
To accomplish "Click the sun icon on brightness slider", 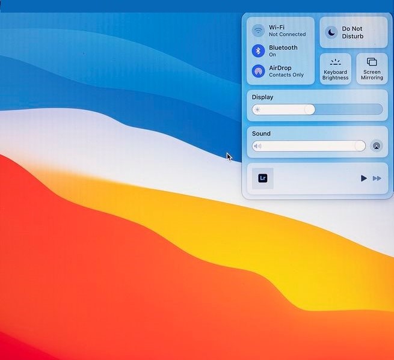I will (257, 110).
